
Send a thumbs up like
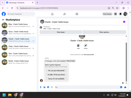point(125,87)
